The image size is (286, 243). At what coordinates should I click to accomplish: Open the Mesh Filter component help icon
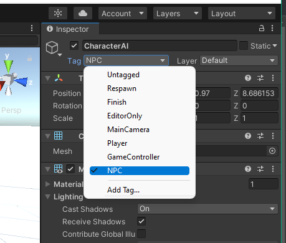pos(248,136)
